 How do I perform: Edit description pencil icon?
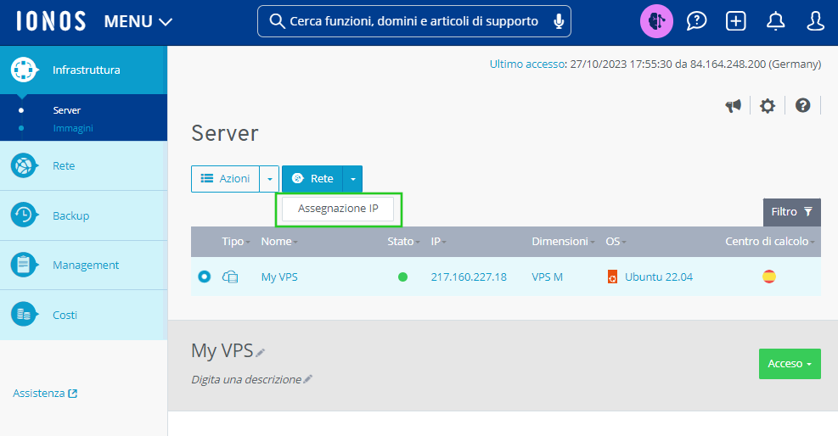tap(307, 379)
